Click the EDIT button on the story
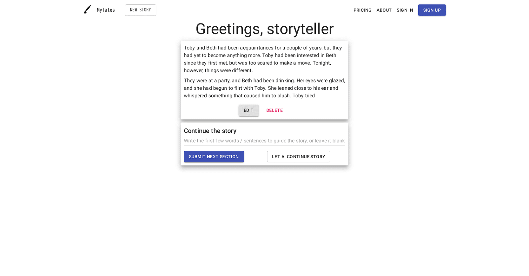The width and height of the screenshot is (529, 276). (x=248, y=110)
